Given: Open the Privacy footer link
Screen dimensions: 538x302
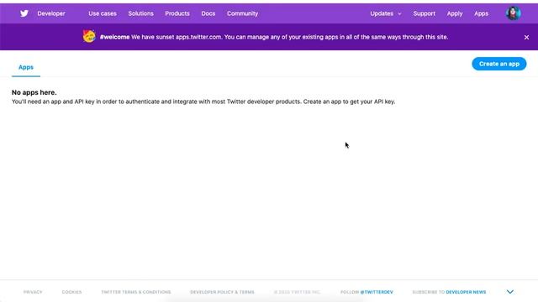Looking at the screenshot, I should [x=33, y=292].
